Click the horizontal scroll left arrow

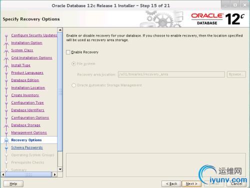point(3,174)
